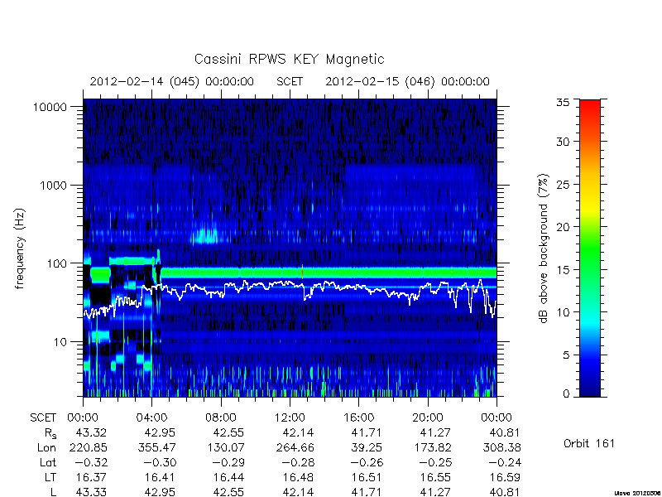This screenshot has width=662, height=497.
Task: Click the "12:00" time tick label
Action: [x=290, y=418]
